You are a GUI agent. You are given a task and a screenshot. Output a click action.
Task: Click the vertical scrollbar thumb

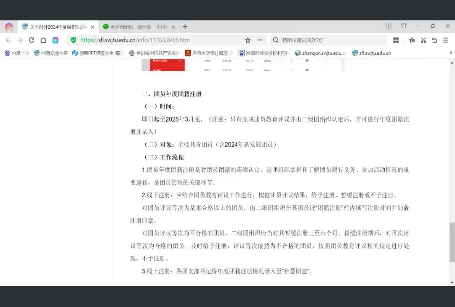coord(452,242)
